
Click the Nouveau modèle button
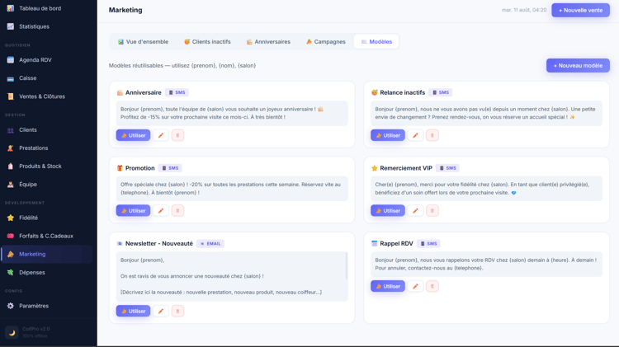pos(578,65)
